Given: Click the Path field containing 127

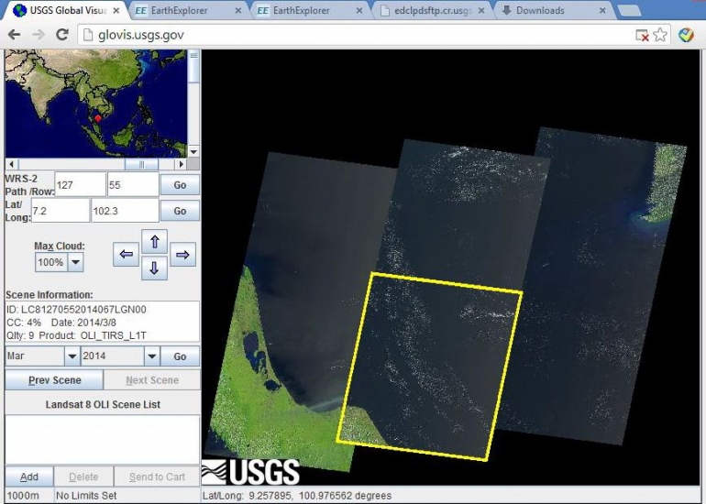Looking at the screenshot, I should click(80, 185).
